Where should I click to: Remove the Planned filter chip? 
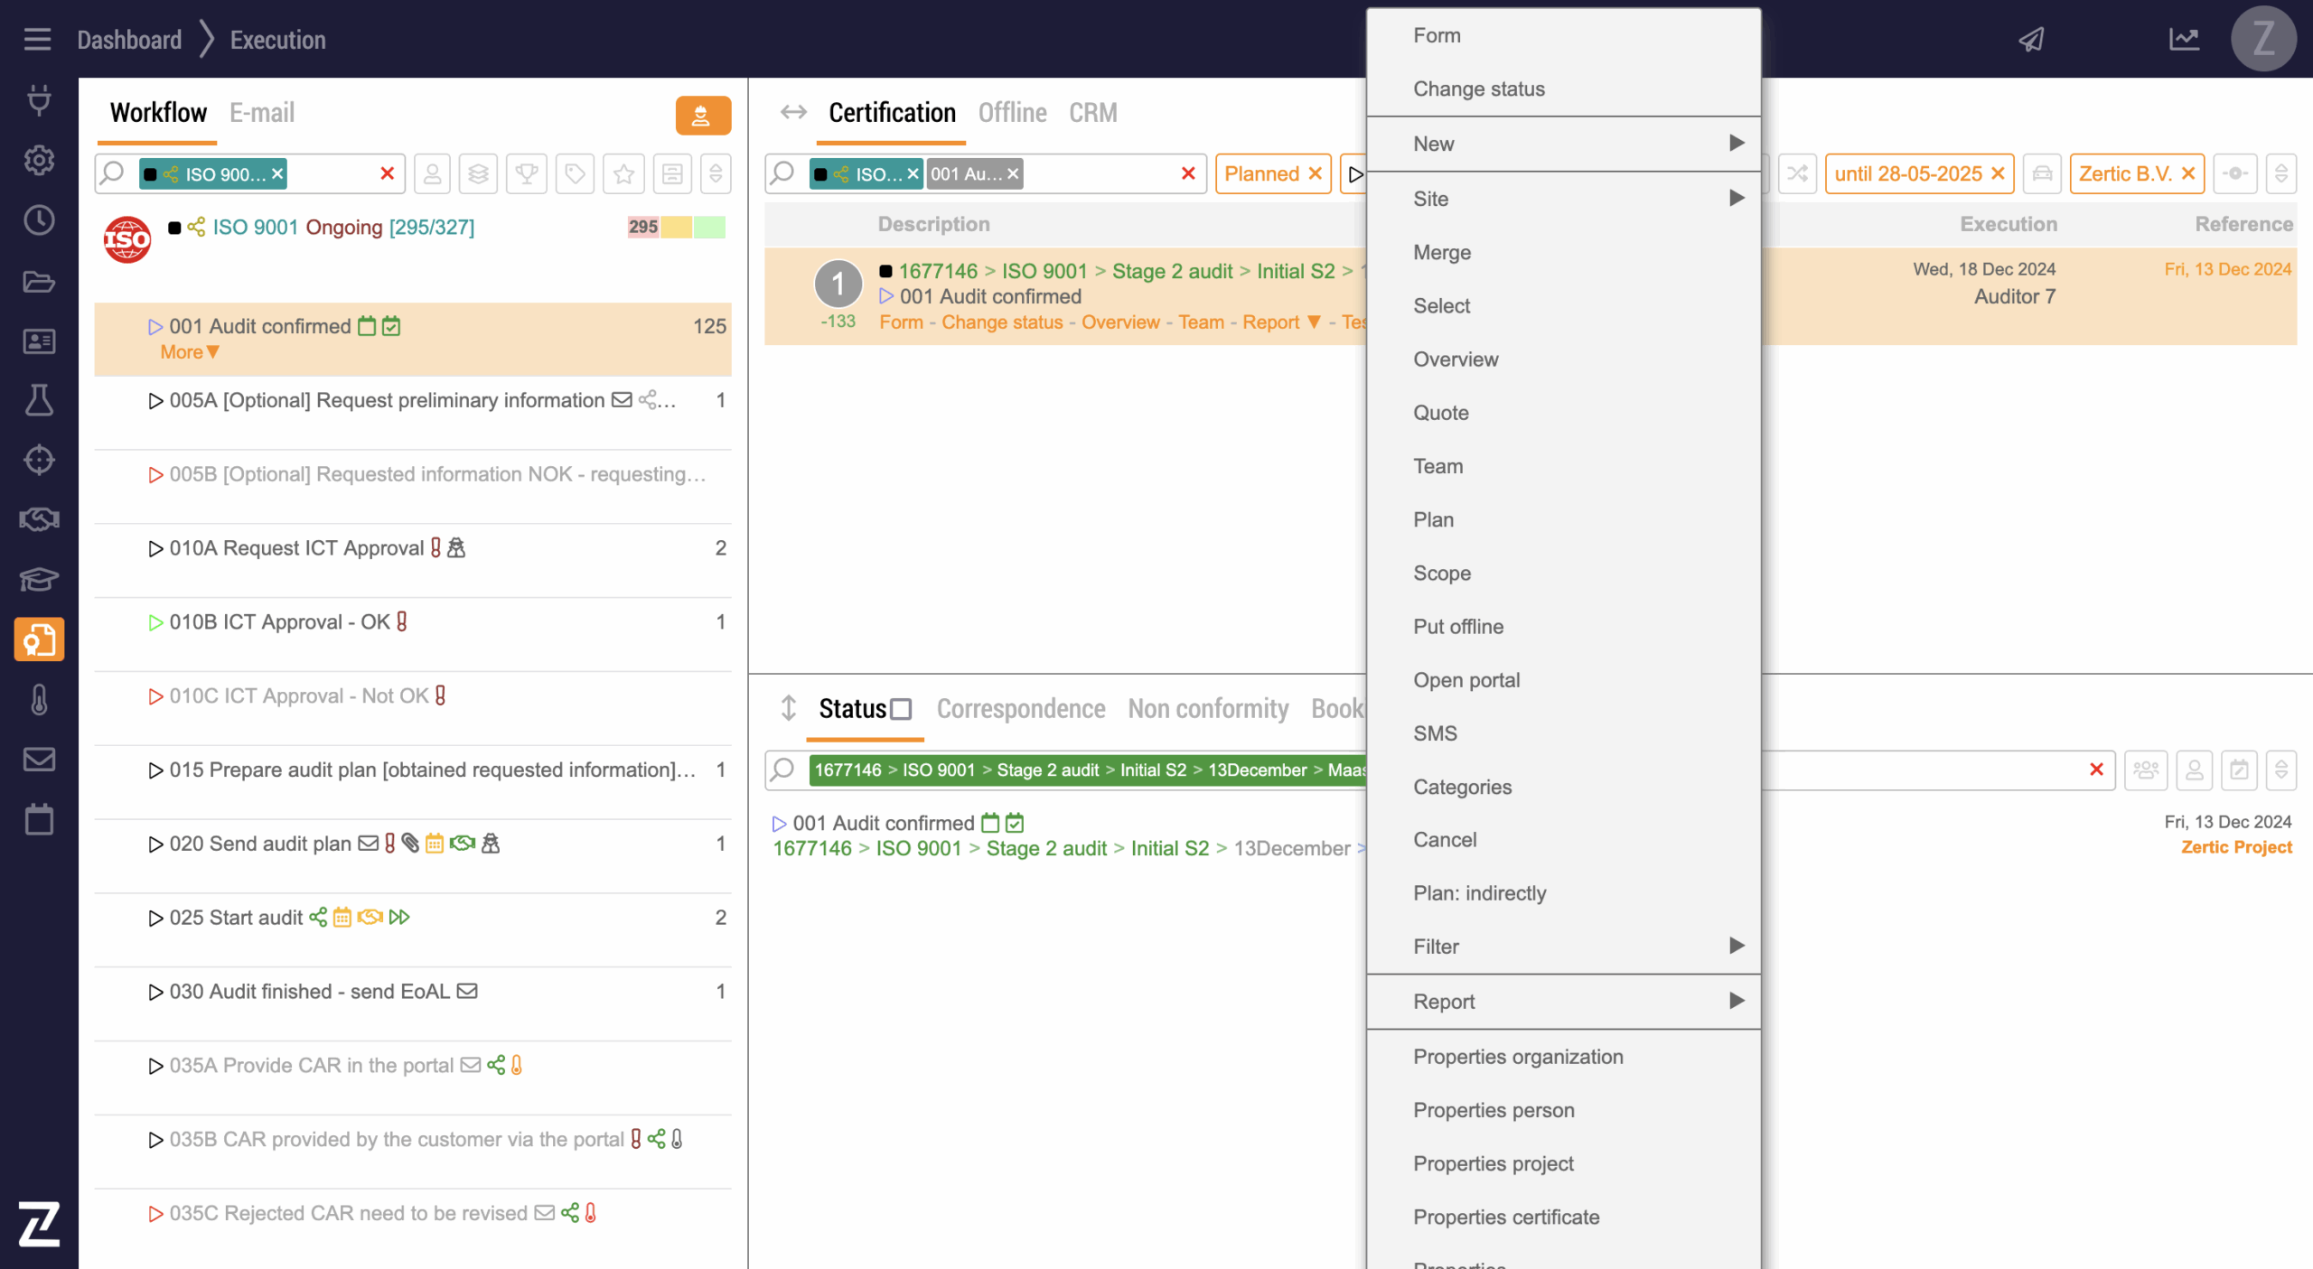point(1316,173)
